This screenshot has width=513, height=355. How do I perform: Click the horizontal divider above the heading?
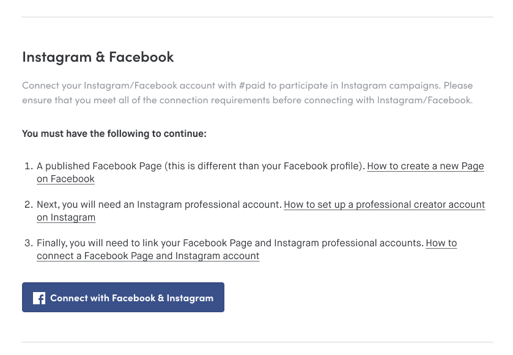click(x=257, y=17)
